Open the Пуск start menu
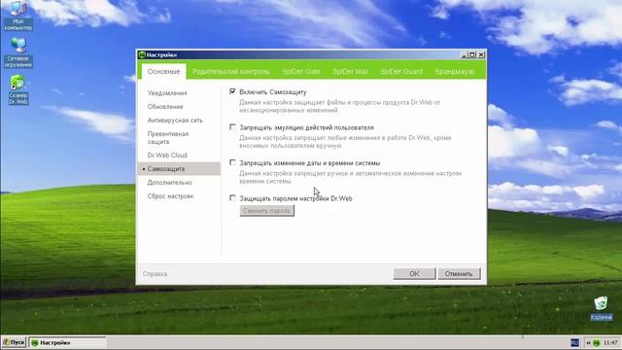This screenshot has height=350, width=622. pos(14,342)
